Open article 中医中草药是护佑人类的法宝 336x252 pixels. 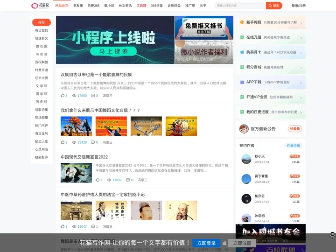(x=103, y=194)
